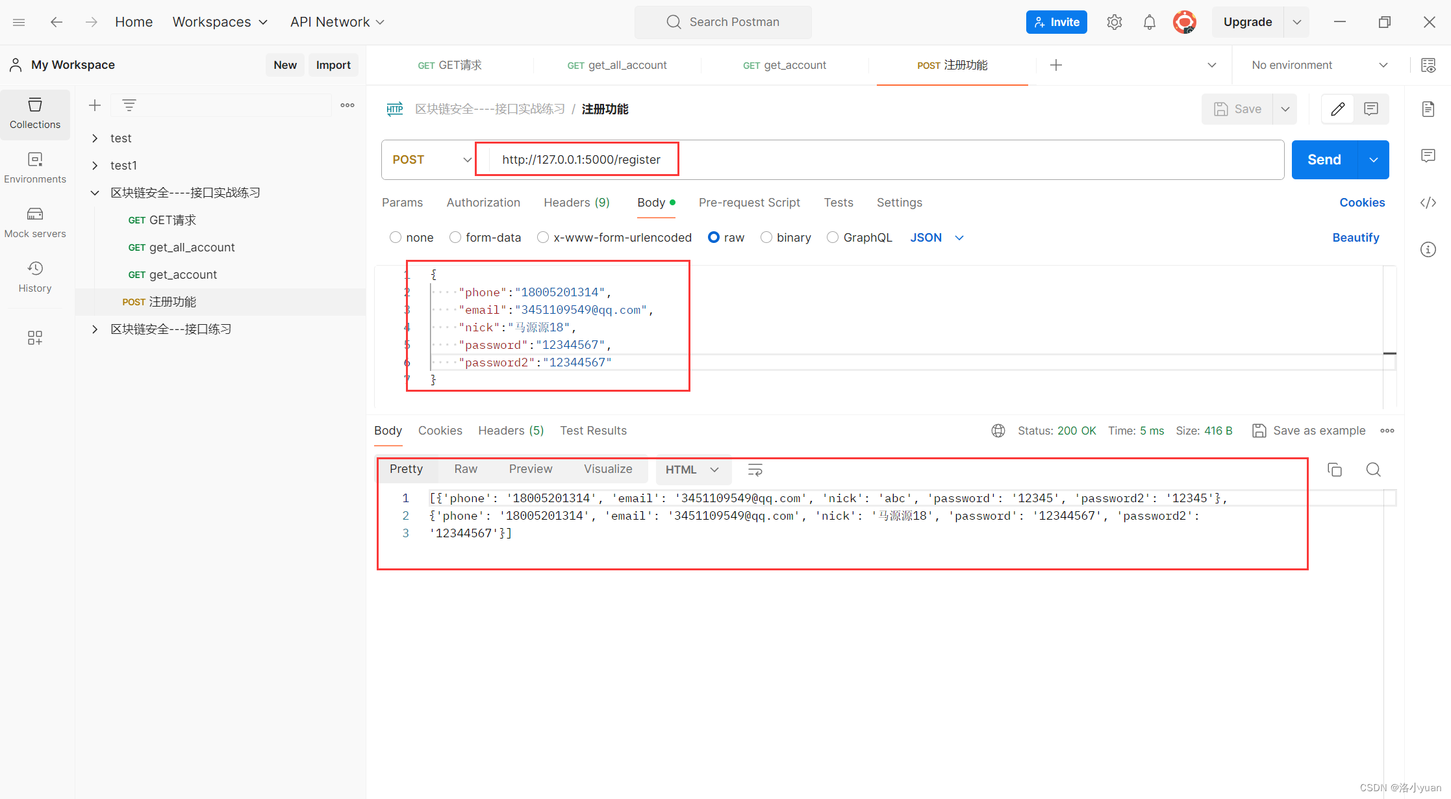Switch response view to Raw
The width and height of the screenshot is (1451, 799).
[x=466, y=469]
